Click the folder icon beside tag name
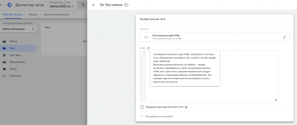 point(126,5)
